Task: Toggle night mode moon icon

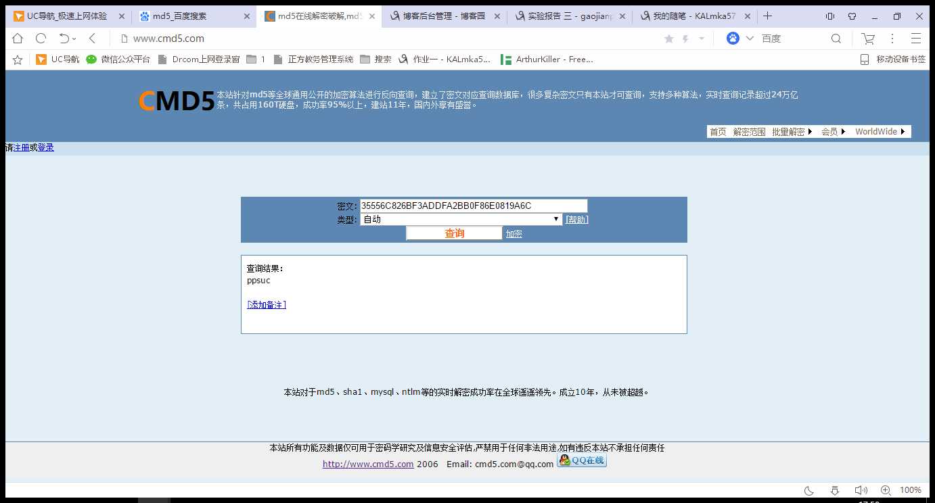Action: (809, 490)
